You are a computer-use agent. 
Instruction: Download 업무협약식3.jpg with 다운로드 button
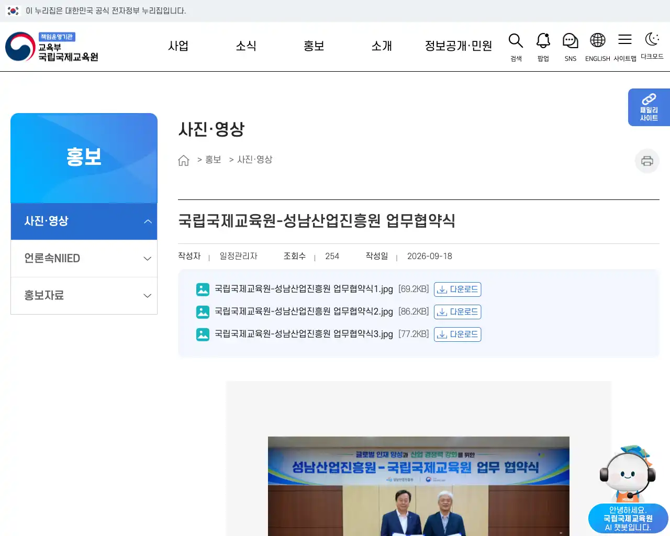tap(457, 334)
